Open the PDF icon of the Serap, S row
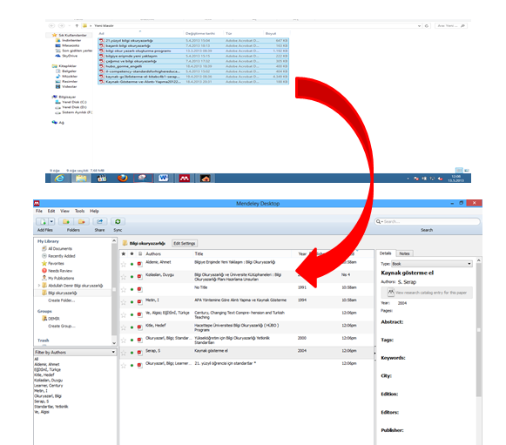Viewport: 506px width, 445px height. click(139, 353)
